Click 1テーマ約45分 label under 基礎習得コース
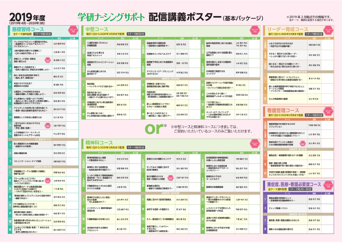342x242 pixels. click(42, 34)
